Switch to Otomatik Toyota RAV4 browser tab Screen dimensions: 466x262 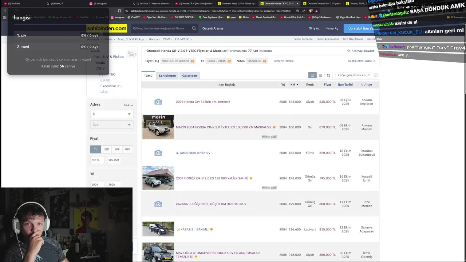pyautogui.click(x=322, y=4)
